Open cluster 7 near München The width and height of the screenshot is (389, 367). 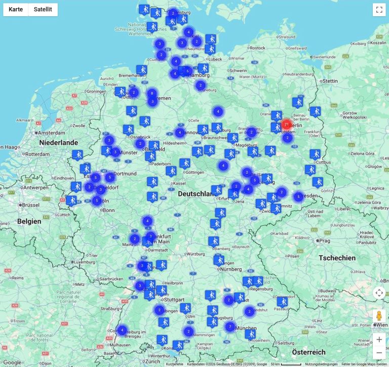[230, 327]
